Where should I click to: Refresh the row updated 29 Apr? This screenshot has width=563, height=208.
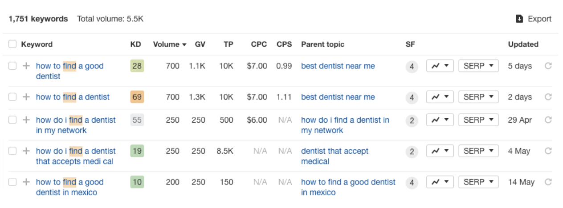coord(548,120)
